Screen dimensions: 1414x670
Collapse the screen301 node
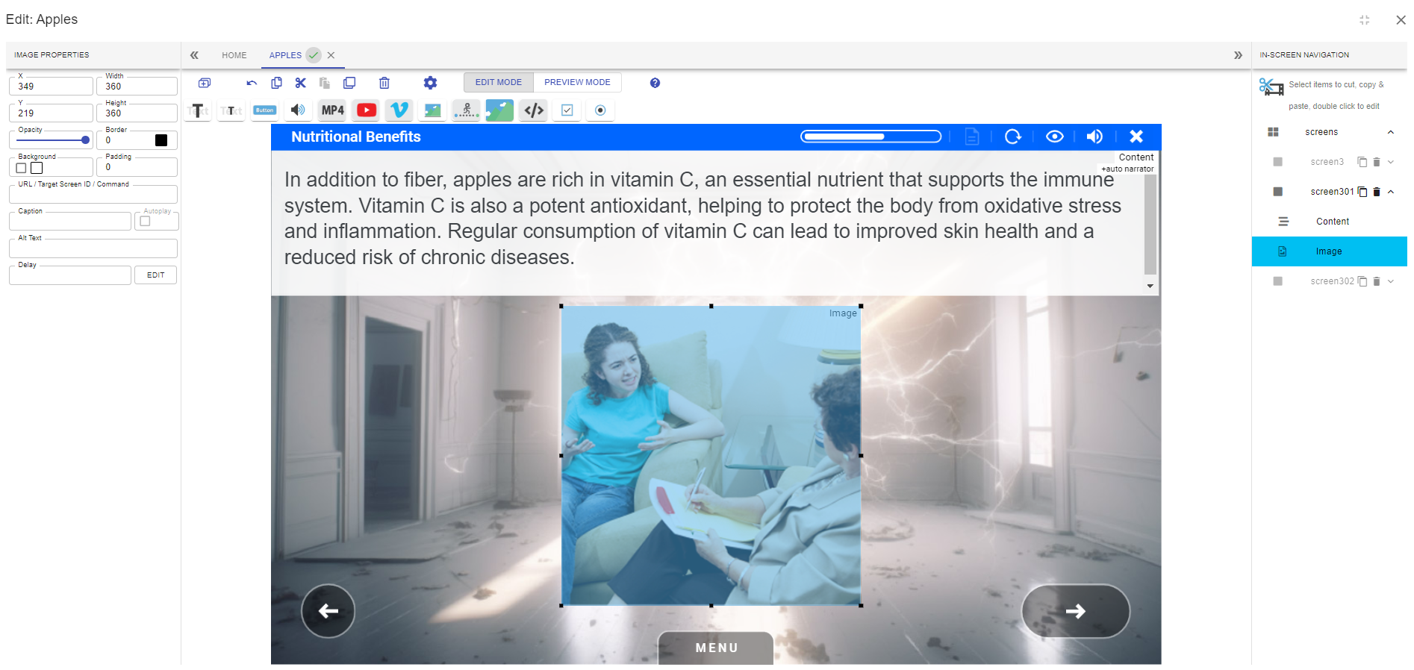coord(1391,192)
